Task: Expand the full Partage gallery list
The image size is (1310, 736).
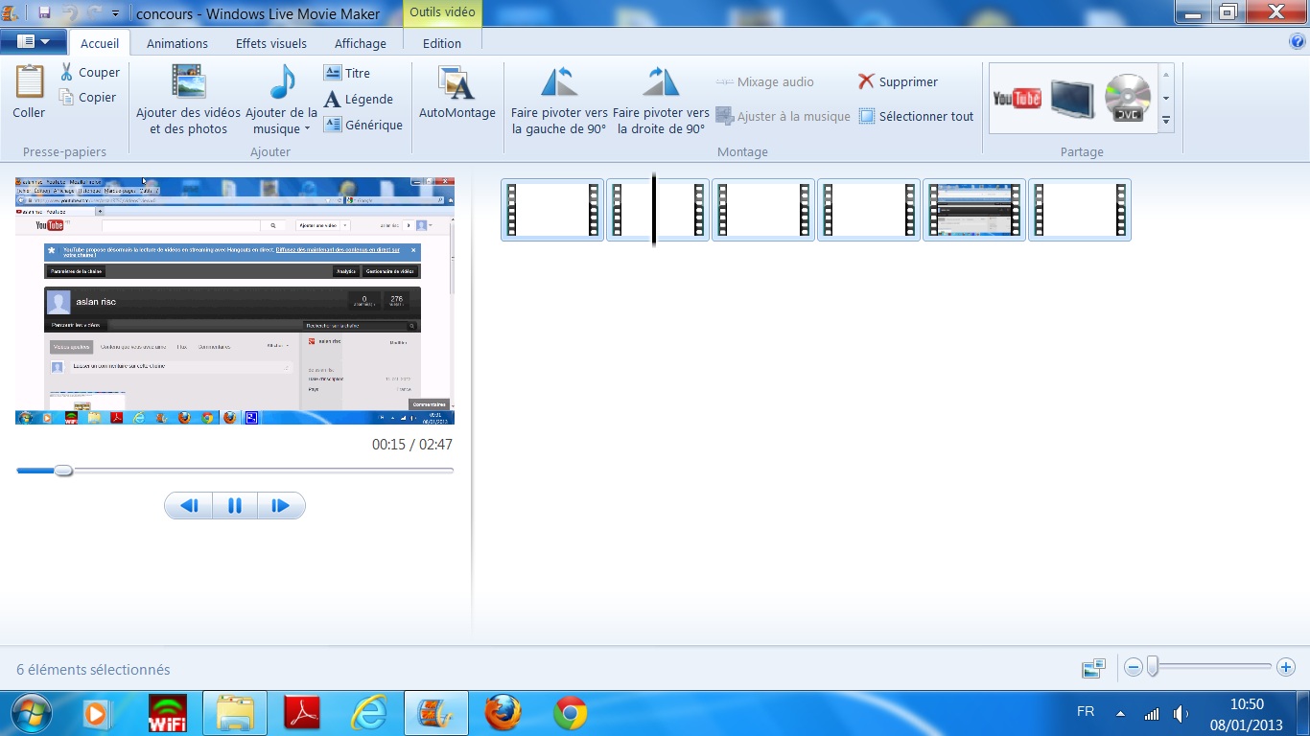Action: click(x=1167, y=121)
